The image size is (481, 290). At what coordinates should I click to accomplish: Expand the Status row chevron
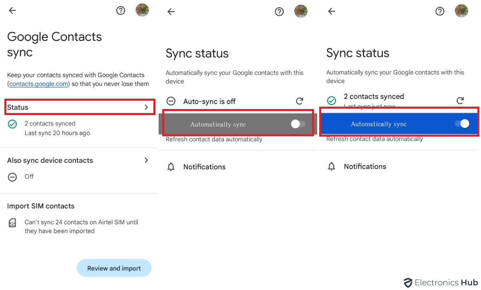[146, 107]
